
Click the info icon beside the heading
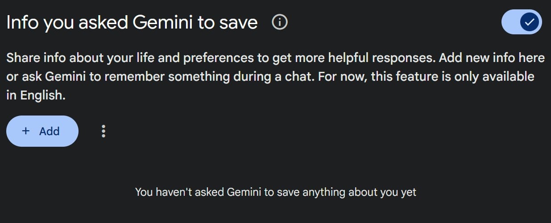[x=280, y=22]
